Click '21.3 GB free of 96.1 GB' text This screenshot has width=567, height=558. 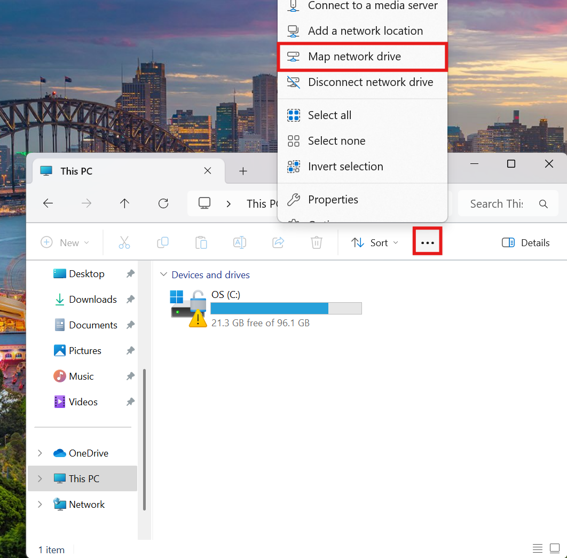point(261,323)
